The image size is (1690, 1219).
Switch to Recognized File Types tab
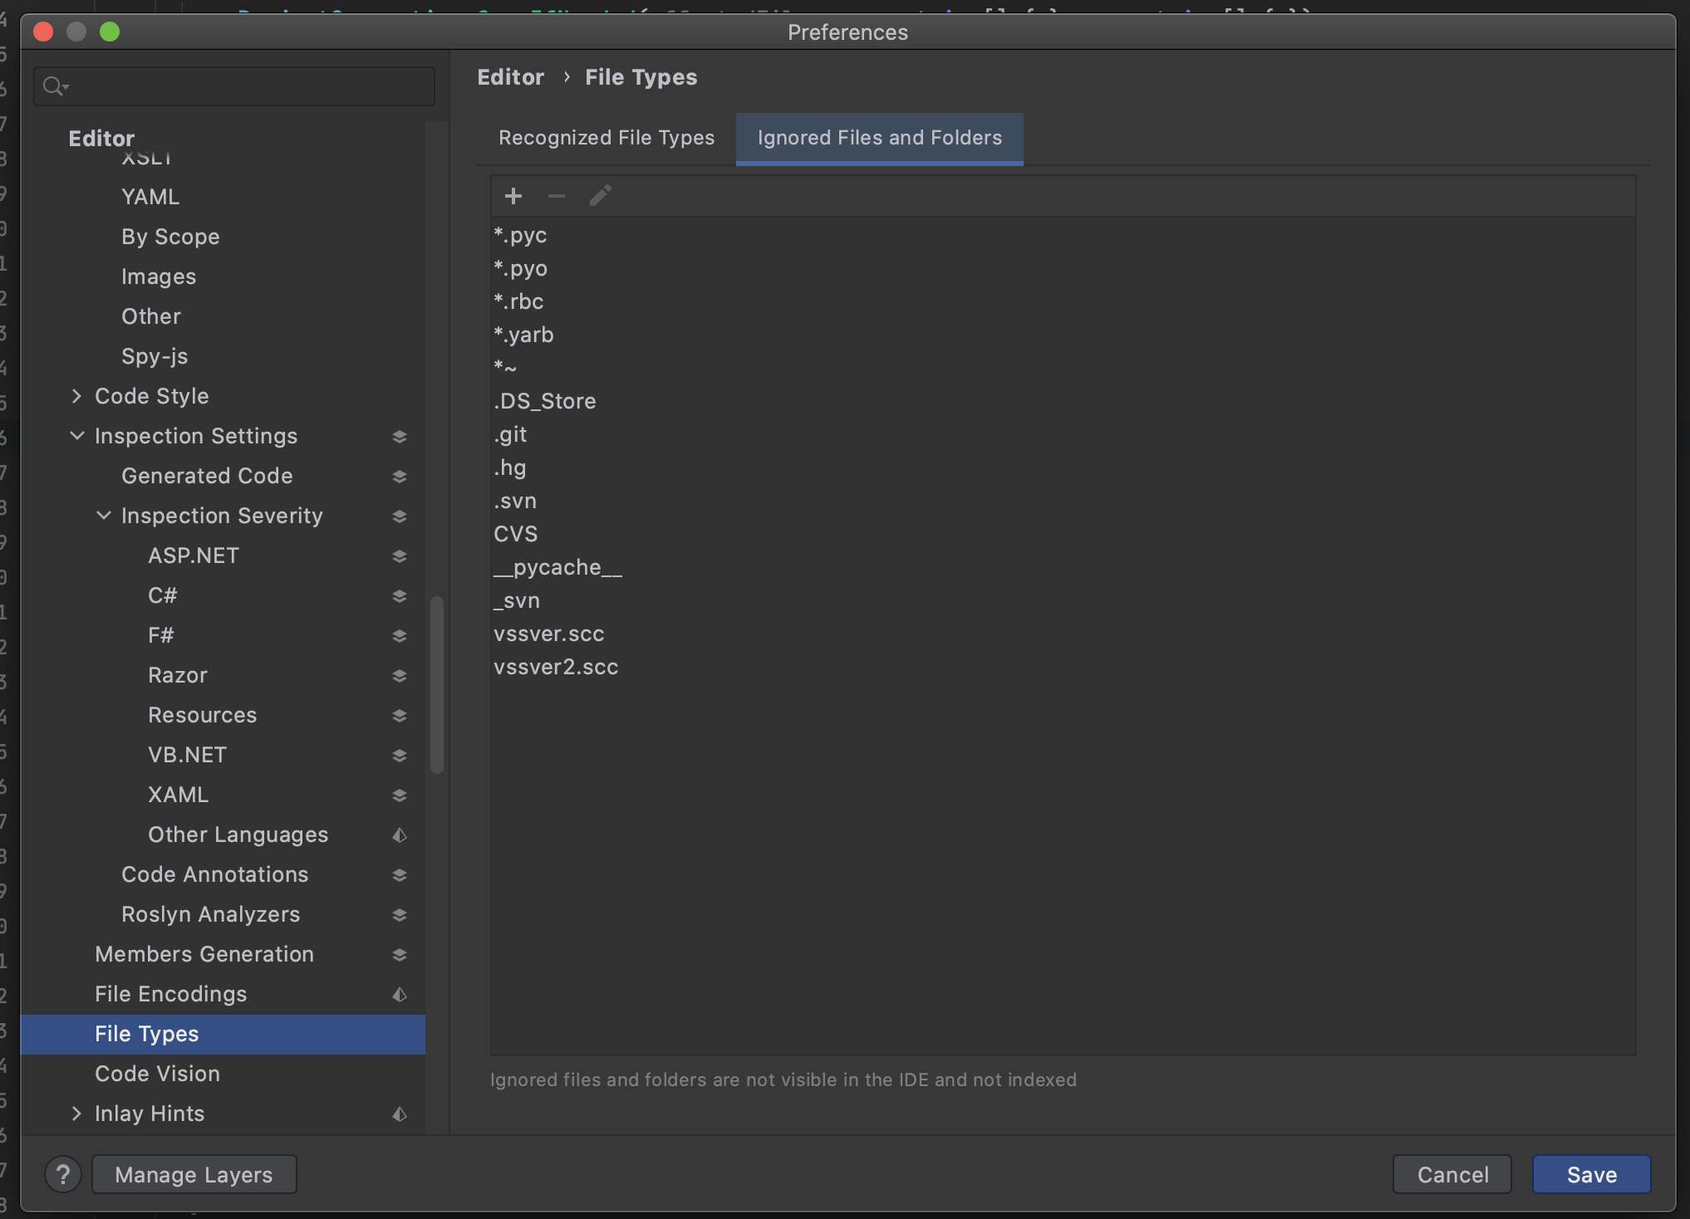point(606,138)
